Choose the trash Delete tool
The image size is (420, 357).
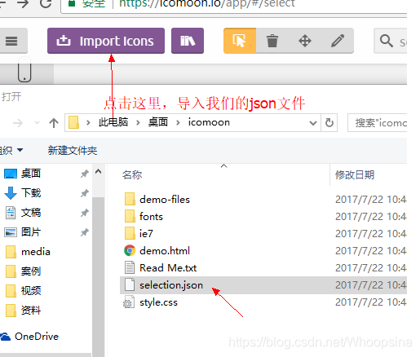pos(272,41)
